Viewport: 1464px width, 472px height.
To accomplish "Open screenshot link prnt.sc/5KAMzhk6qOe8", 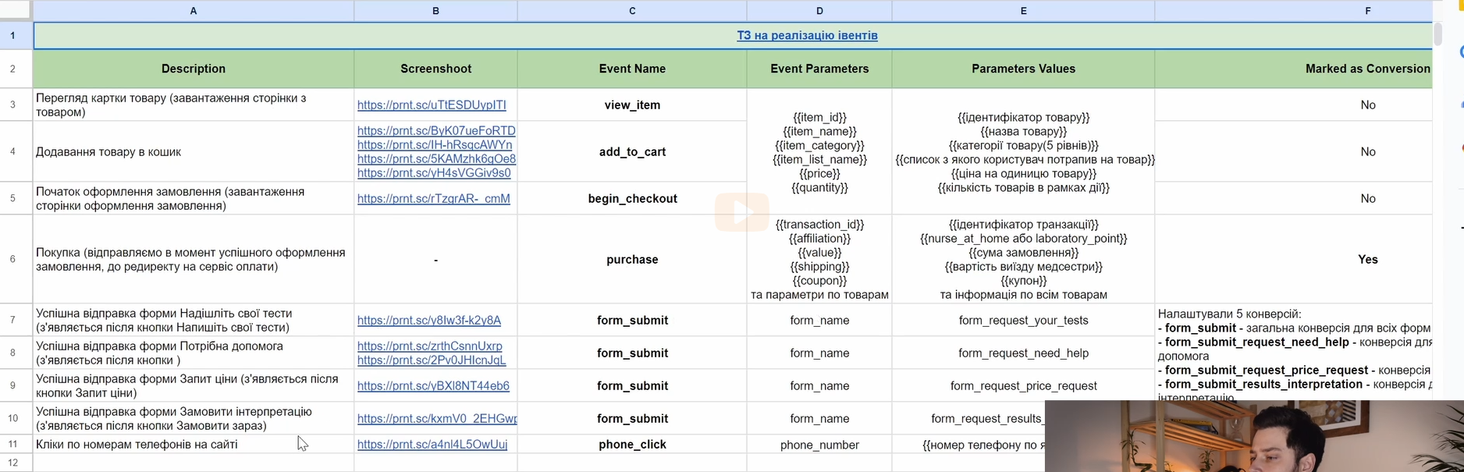I will click(436, 159).
